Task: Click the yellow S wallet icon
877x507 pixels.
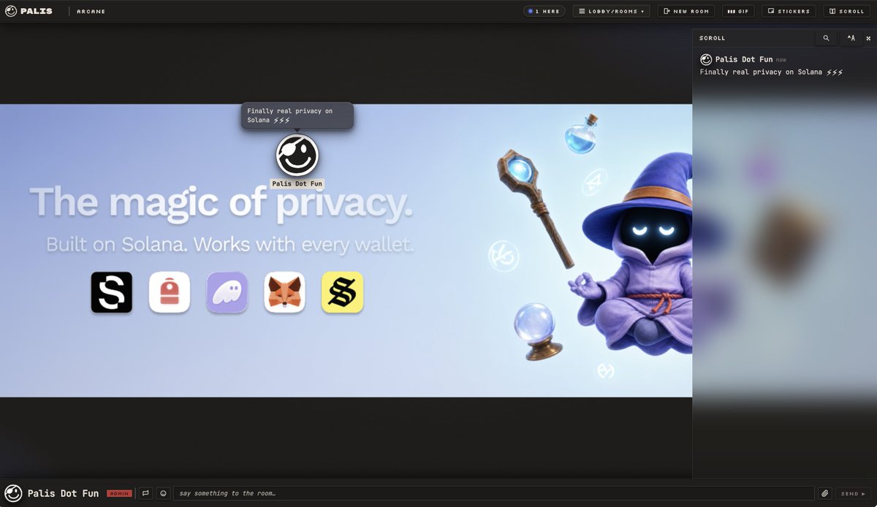Action: coord(343,292)
